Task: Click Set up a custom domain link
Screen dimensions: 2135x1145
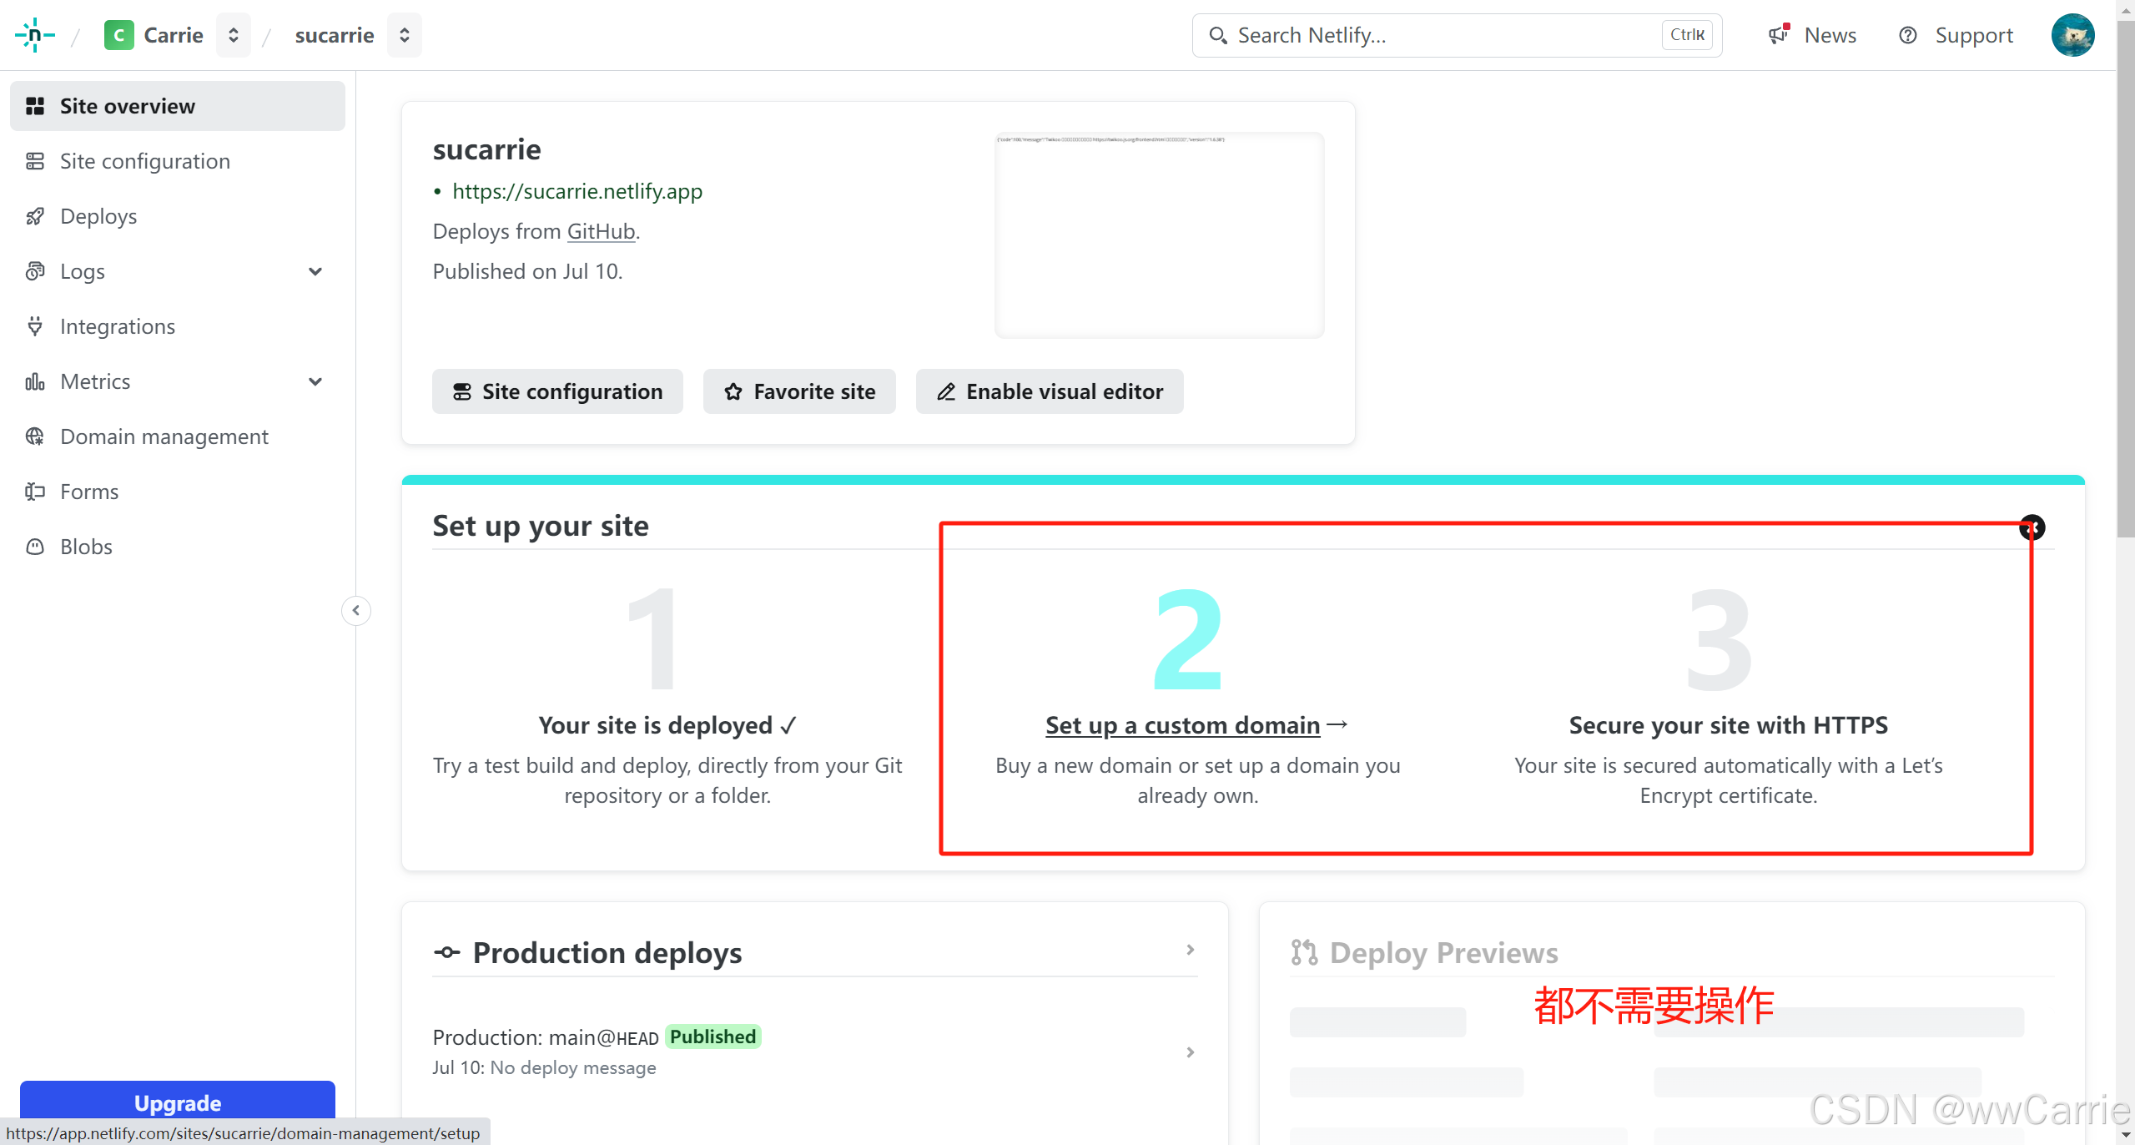Action: tap(1182, 725)
